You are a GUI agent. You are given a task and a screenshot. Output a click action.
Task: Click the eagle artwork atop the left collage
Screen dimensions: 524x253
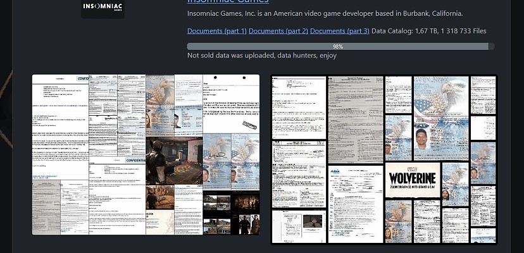pos(160,92)
